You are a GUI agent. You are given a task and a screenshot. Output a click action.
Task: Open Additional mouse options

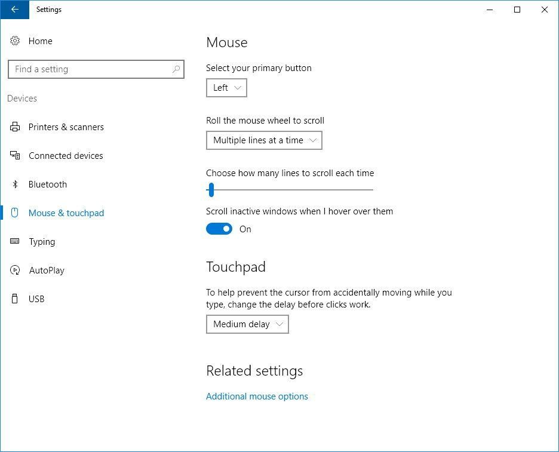pos(257,396)
